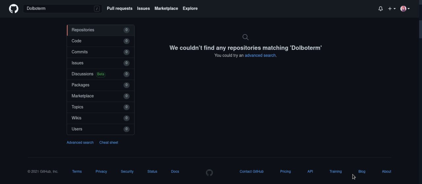Click the Beta badge next to Discussions

pos(101,74)
